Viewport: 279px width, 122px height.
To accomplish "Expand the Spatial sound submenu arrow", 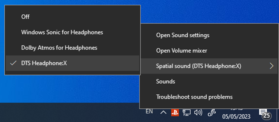I will tap(272, 66).
